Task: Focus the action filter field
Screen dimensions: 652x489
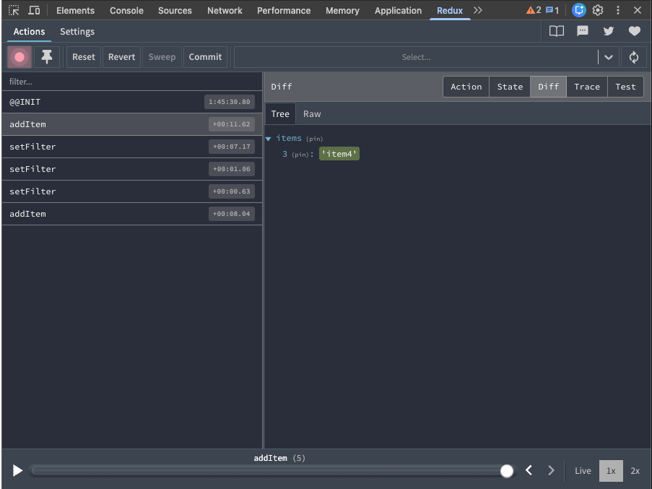Action: tap(132, 82)
